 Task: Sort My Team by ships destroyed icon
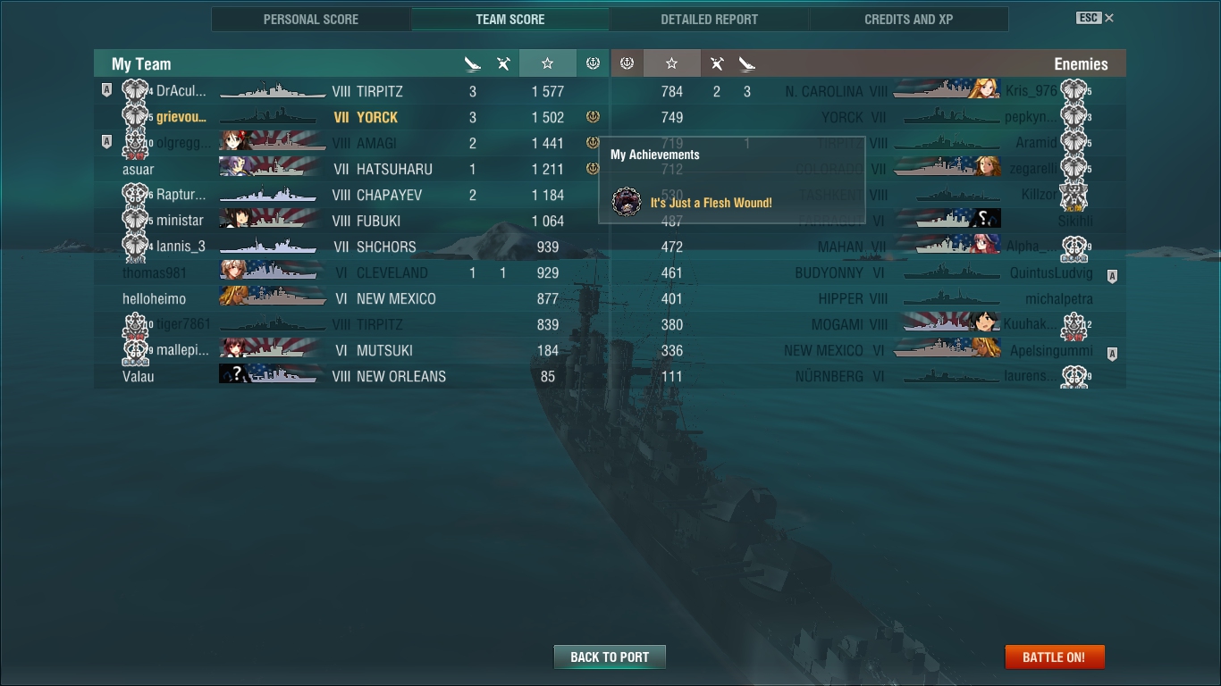(x=473, y=63)
